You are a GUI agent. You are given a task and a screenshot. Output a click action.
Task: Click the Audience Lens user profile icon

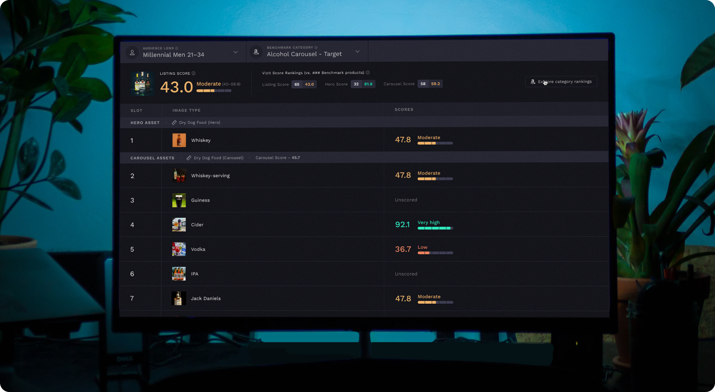(x=132, y=53)
